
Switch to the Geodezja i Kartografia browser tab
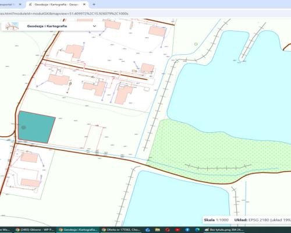(56, 5)
